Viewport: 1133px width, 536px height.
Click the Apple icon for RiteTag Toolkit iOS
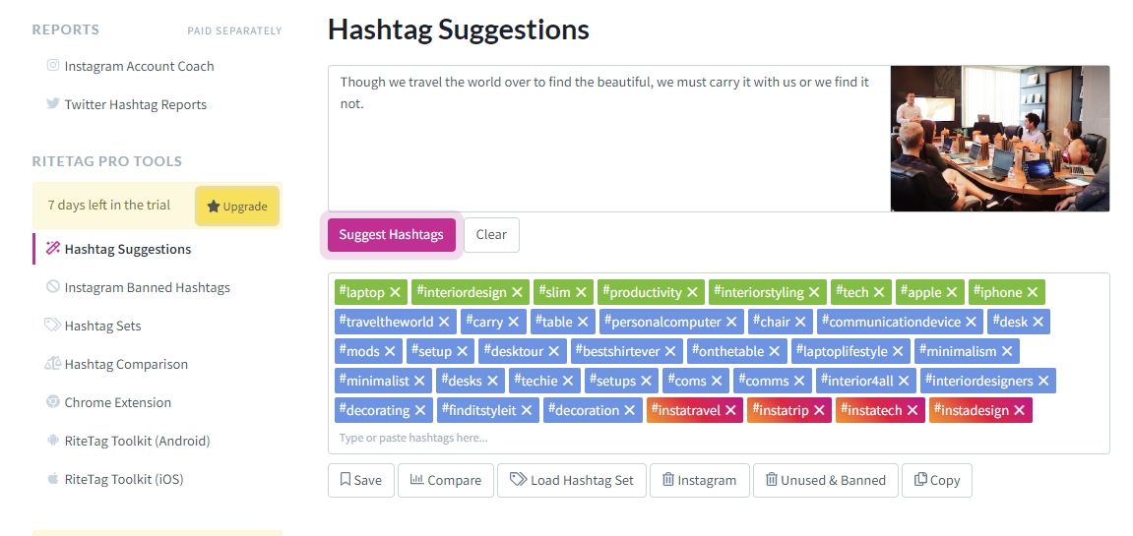coord(53,479)
